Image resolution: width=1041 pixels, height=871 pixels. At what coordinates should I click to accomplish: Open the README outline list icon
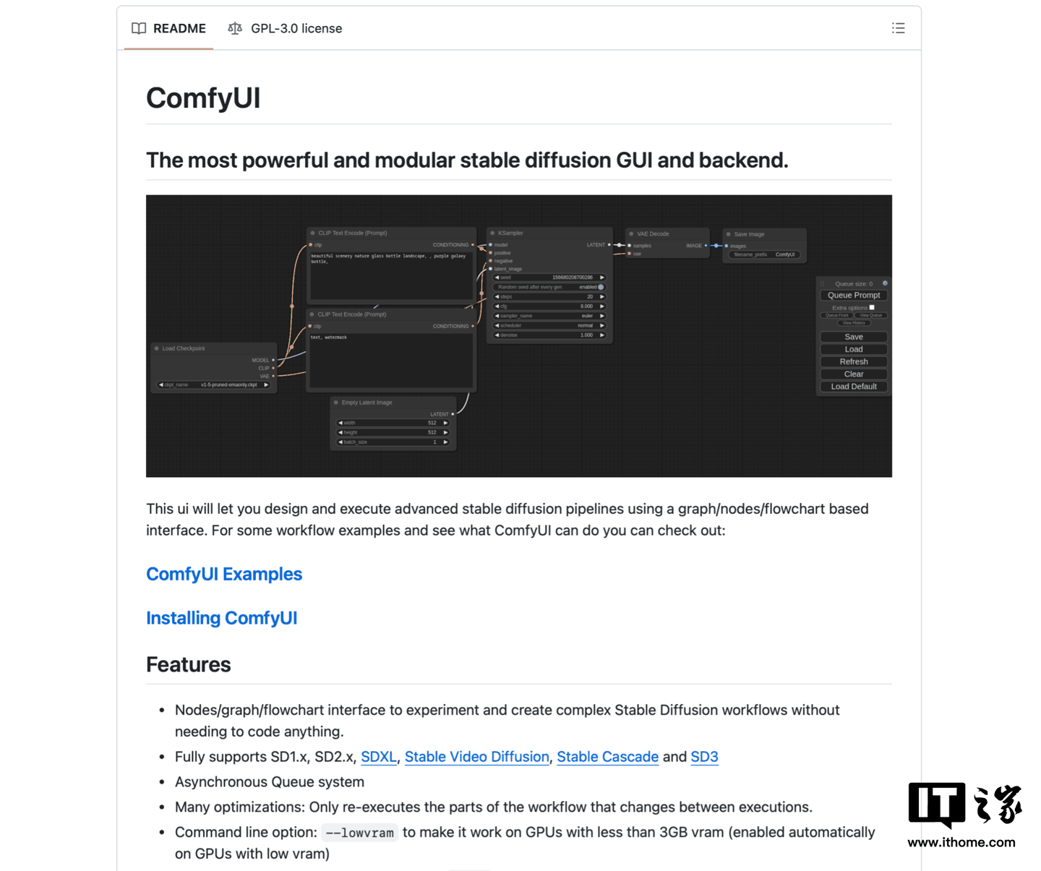[898, 28]
